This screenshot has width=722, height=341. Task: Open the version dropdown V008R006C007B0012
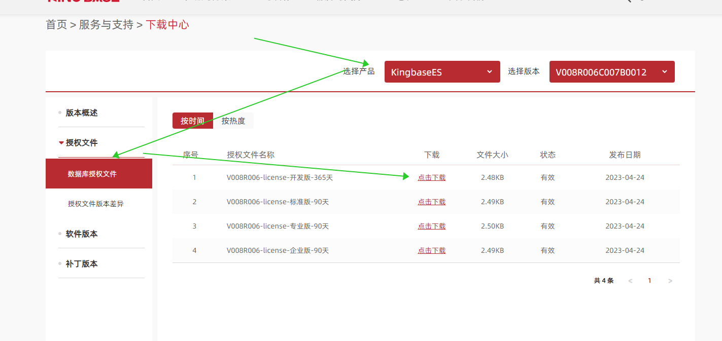click(x=612, y=71)
